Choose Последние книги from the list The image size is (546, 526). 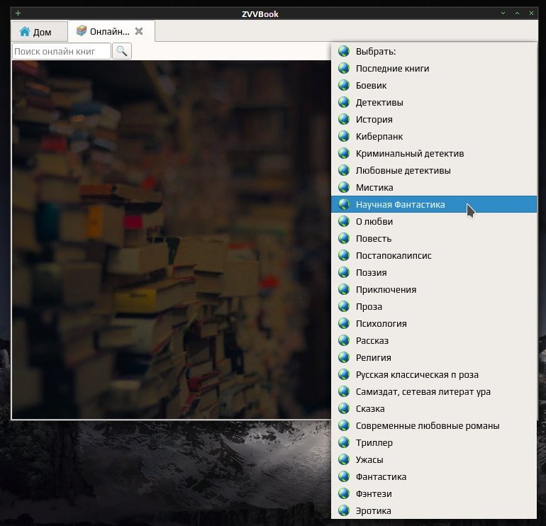434,68
